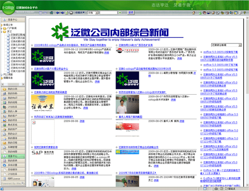The width and height of the screenshot is (249, 191).
Task: Select 泛微北京内部 tree item
Action: point(18,45)
